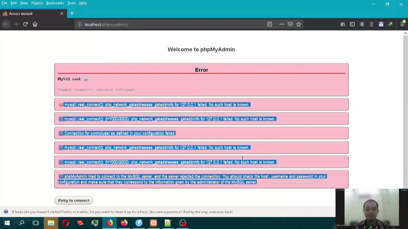Viewport: 408px width, 229px height.
Task: Click the blue floppy disk extension icon
Action: [x=381, y=24]
